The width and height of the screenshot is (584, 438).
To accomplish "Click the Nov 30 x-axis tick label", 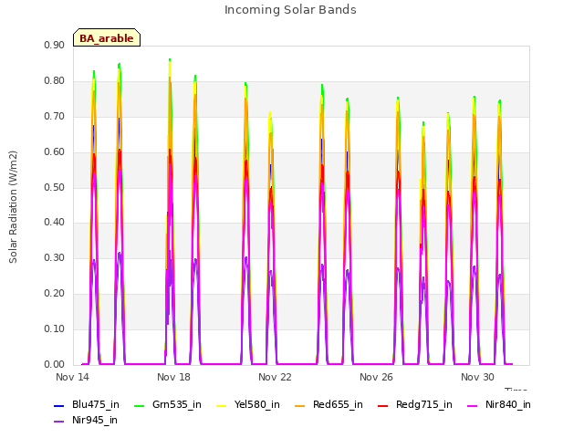I will [x=477, y=377].
